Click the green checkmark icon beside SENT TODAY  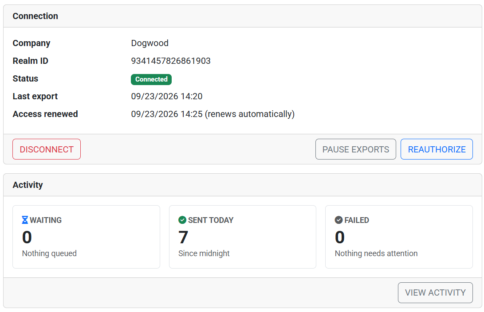pyautogui.click(x=182, y=220)
